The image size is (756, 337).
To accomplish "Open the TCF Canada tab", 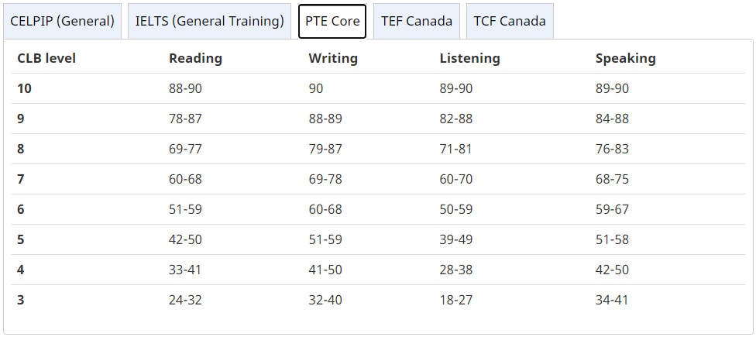I will [x=510, y=21].
